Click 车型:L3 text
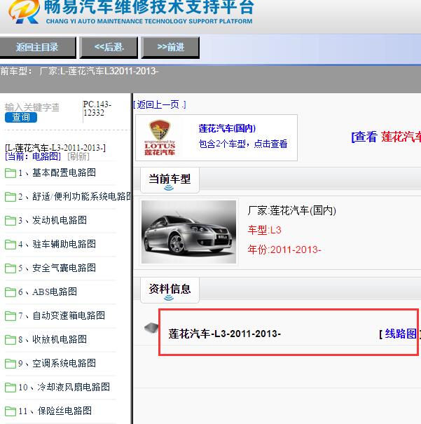The width and height of the screenshot is (421, 424). click(264, 230)
